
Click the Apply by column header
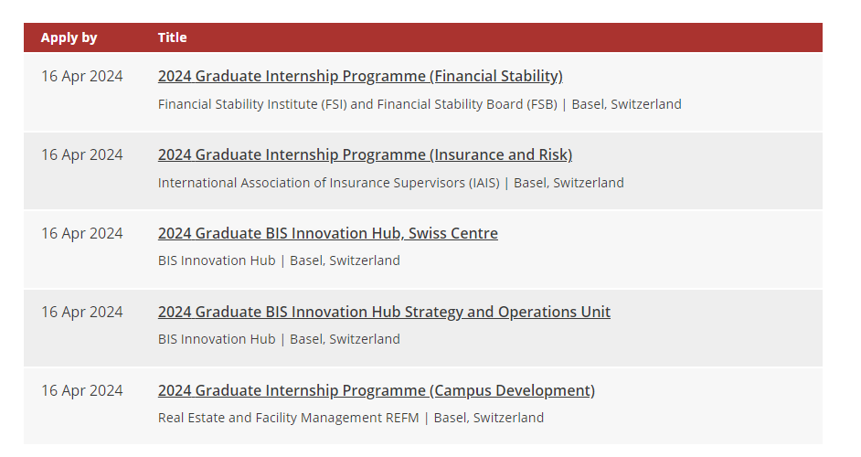click(69, 37)
